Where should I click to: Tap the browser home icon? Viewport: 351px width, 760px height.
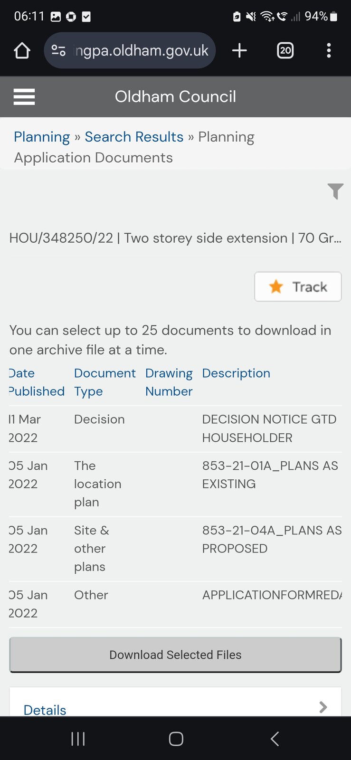(x=22, y=50)
